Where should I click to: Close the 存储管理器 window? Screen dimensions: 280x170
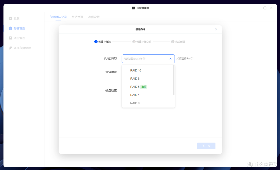271,8
